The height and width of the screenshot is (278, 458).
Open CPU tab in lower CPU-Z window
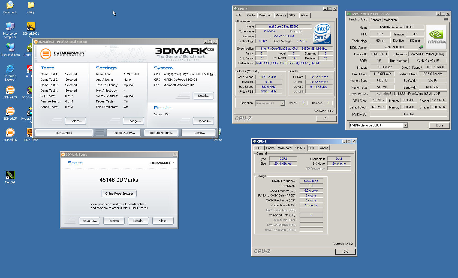(x=258, y=148)
